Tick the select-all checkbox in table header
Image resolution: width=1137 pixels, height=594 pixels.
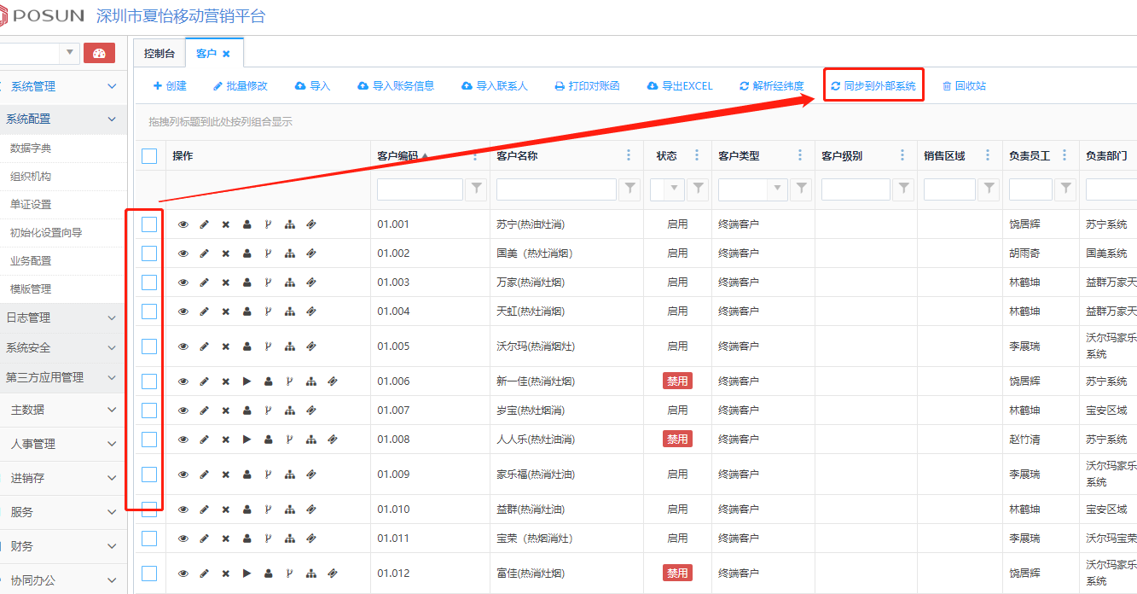click(149, 155)
